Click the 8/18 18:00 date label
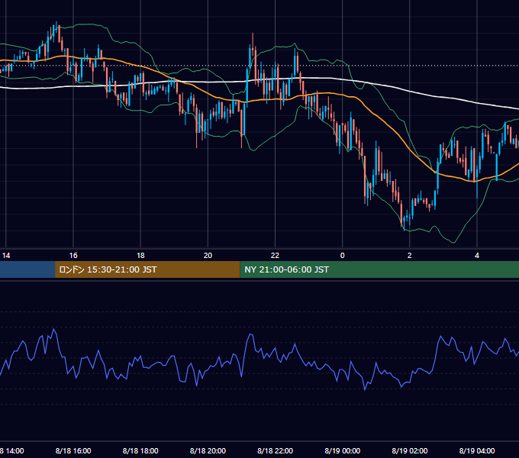This screenshot has height=458, width=519. [140, 450]
